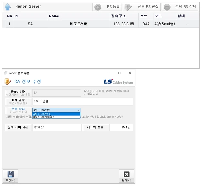Click the No column header

click(9, 16)
